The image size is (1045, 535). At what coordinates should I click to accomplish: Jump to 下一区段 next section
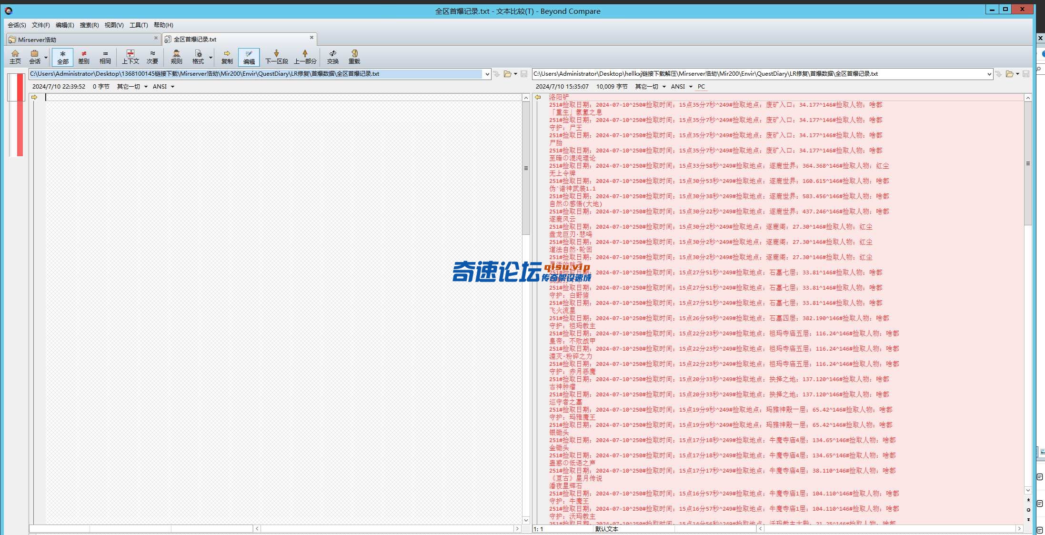click(277, 57)
